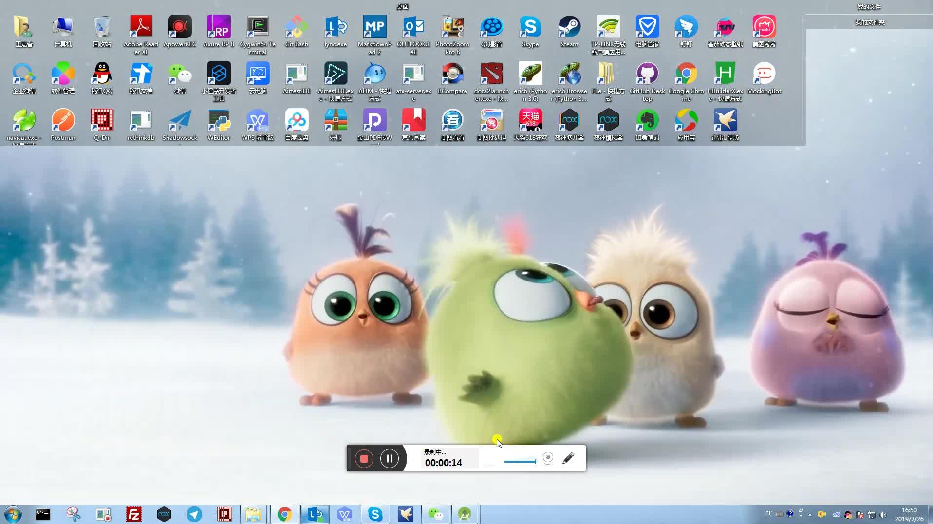Open the 京东阅读 desktop icon
This screenshot has height=524, width=933.
pos(413,125)
